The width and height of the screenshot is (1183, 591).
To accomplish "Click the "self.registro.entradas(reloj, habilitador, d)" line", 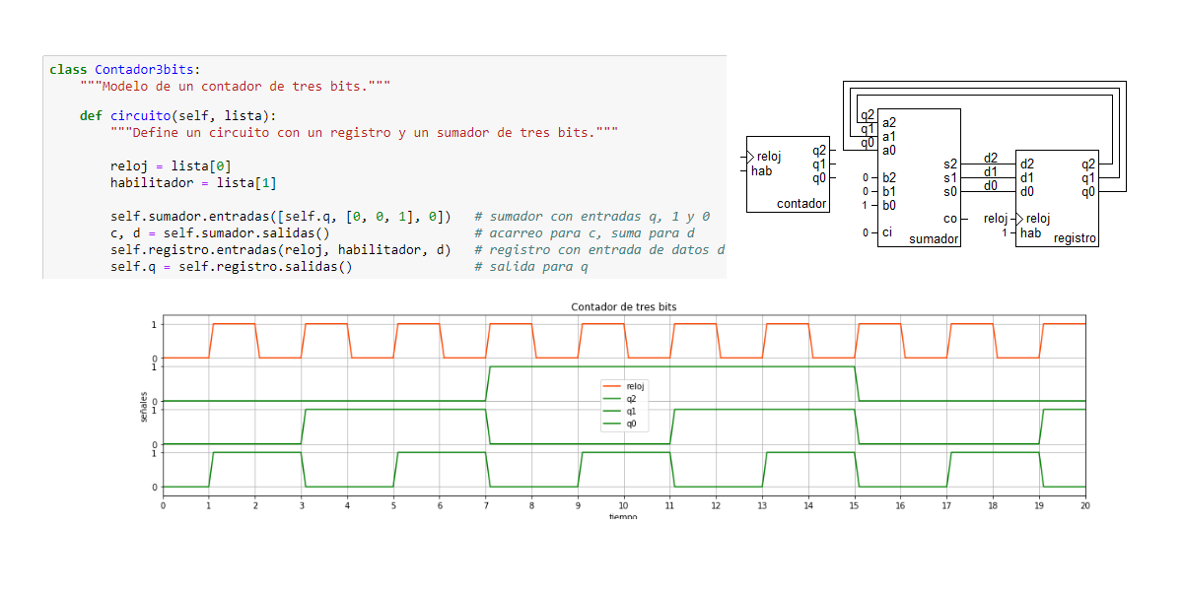I will coord(281,250).
